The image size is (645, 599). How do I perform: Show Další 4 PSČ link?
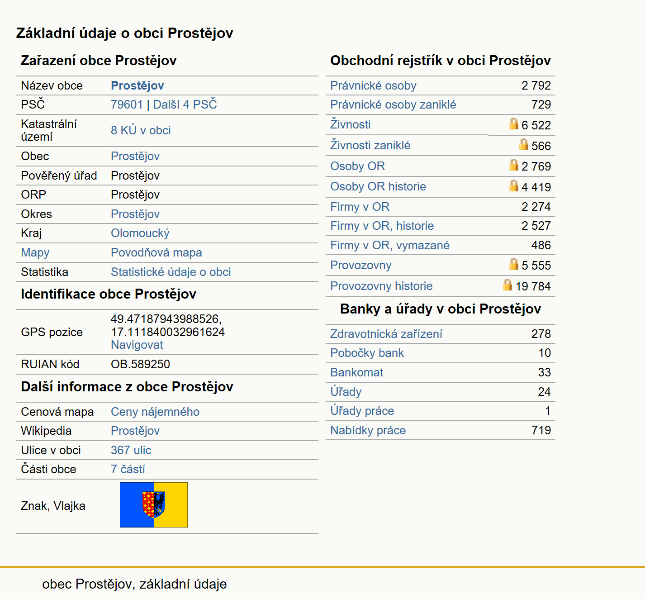point(185,105)
